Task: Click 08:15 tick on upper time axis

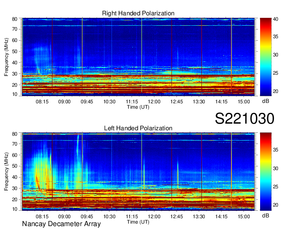Action: click(x=42, y=102)
